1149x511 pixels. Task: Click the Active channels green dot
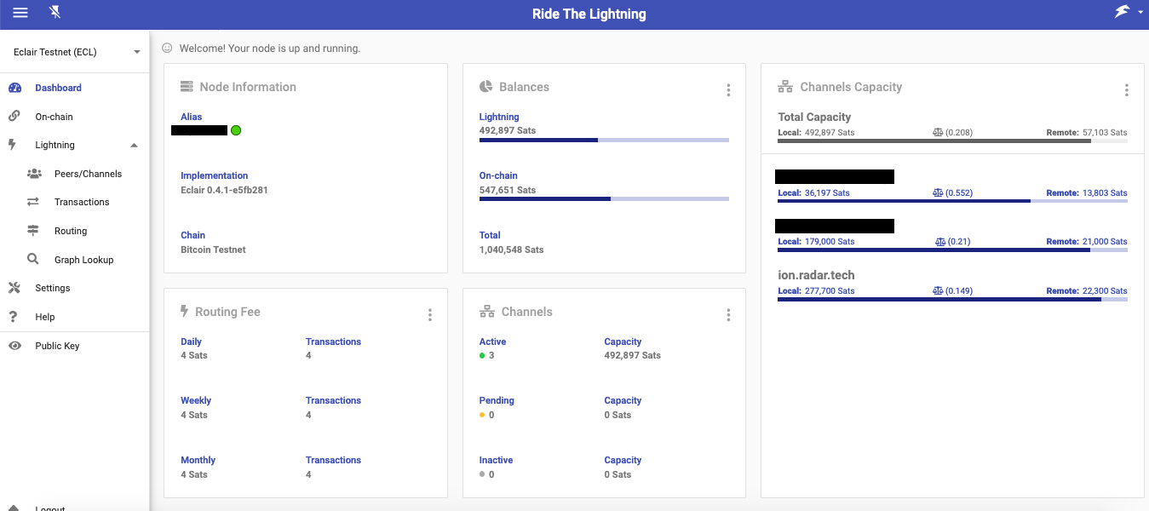click(x=482, y=355)
